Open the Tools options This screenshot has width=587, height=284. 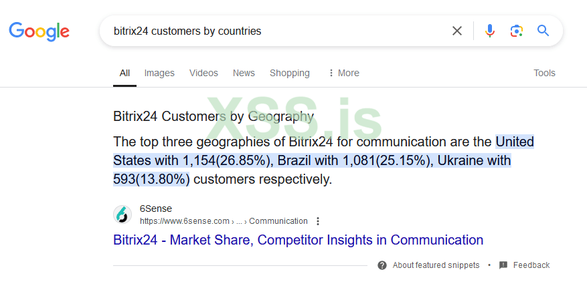click(544, 73)
